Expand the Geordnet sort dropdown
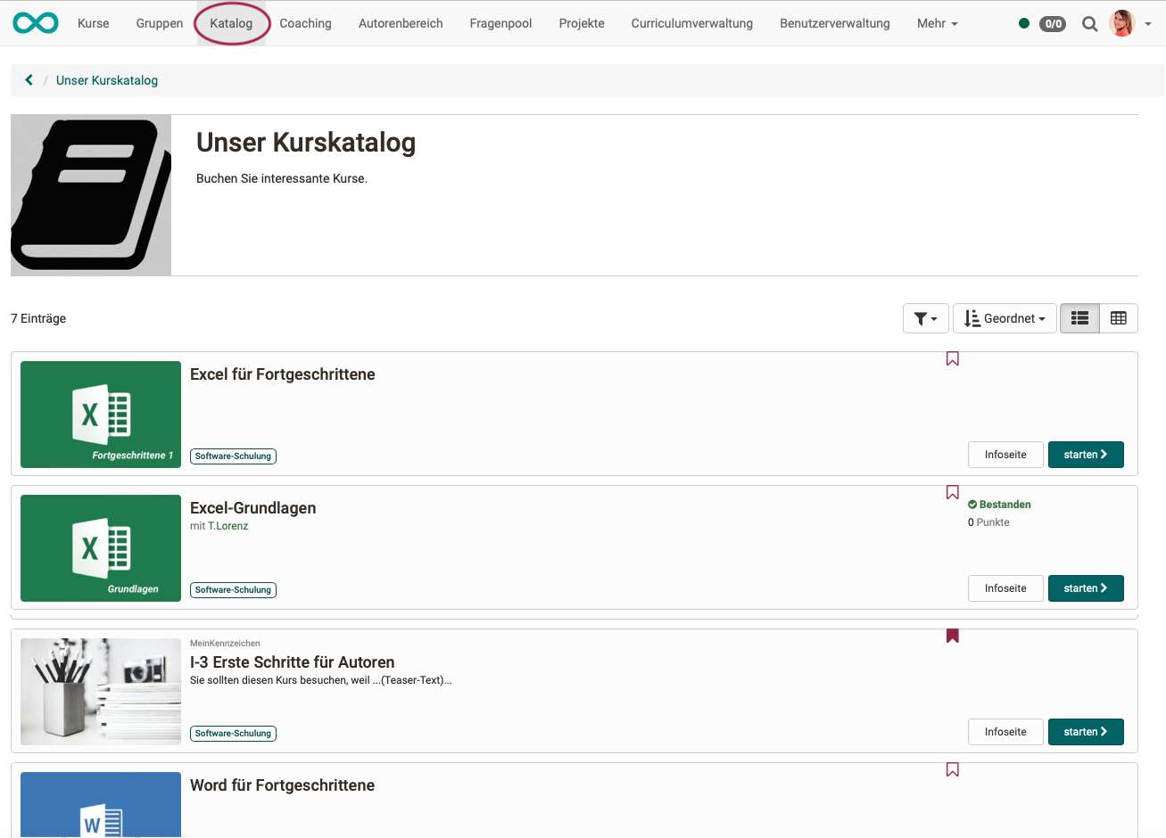The width and height of the screenshot is (1166, 838). [1005, 318]
